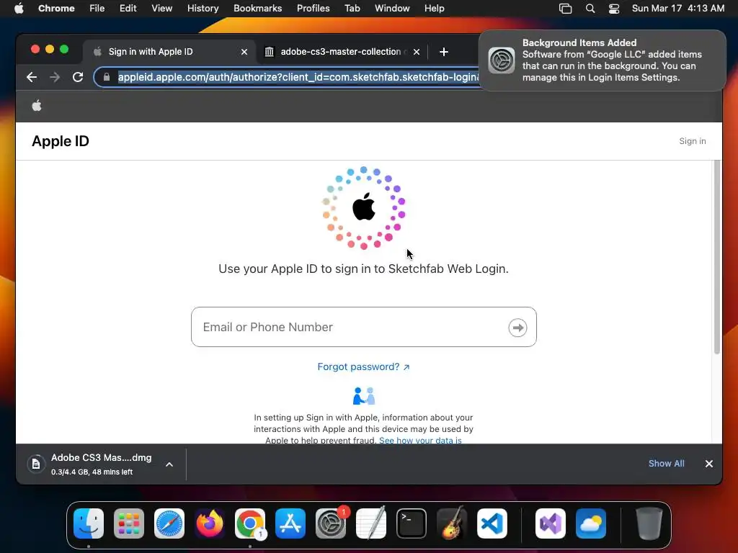
Task: Click the Forgot password link
Action: click(363, 367)
